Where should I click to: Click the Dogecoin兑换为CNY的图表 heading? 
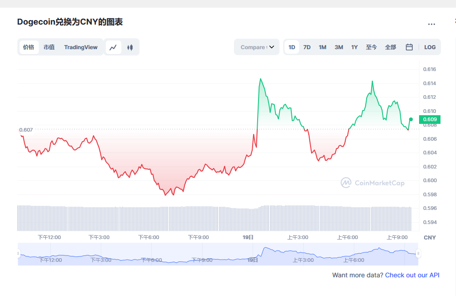click(x=70, y=22)
